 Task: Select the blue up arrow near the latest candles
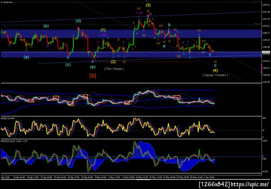point(210,55)
